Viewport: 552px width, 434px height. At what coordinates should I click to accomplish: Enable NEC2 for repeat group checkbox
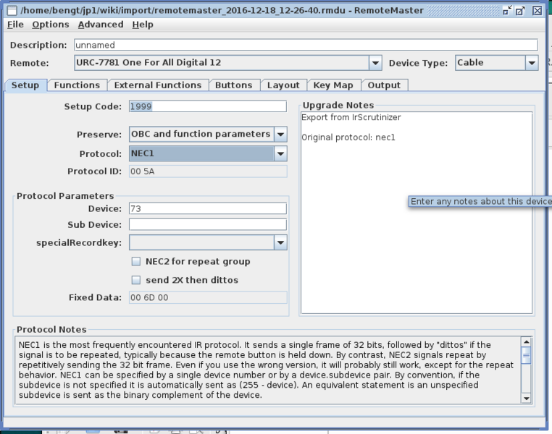(136, 261)
